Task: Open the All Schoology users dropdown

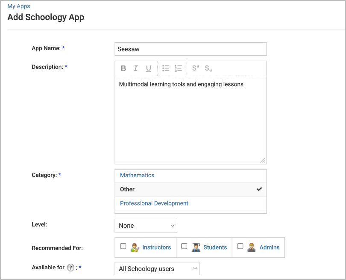Action: [157, 268]
